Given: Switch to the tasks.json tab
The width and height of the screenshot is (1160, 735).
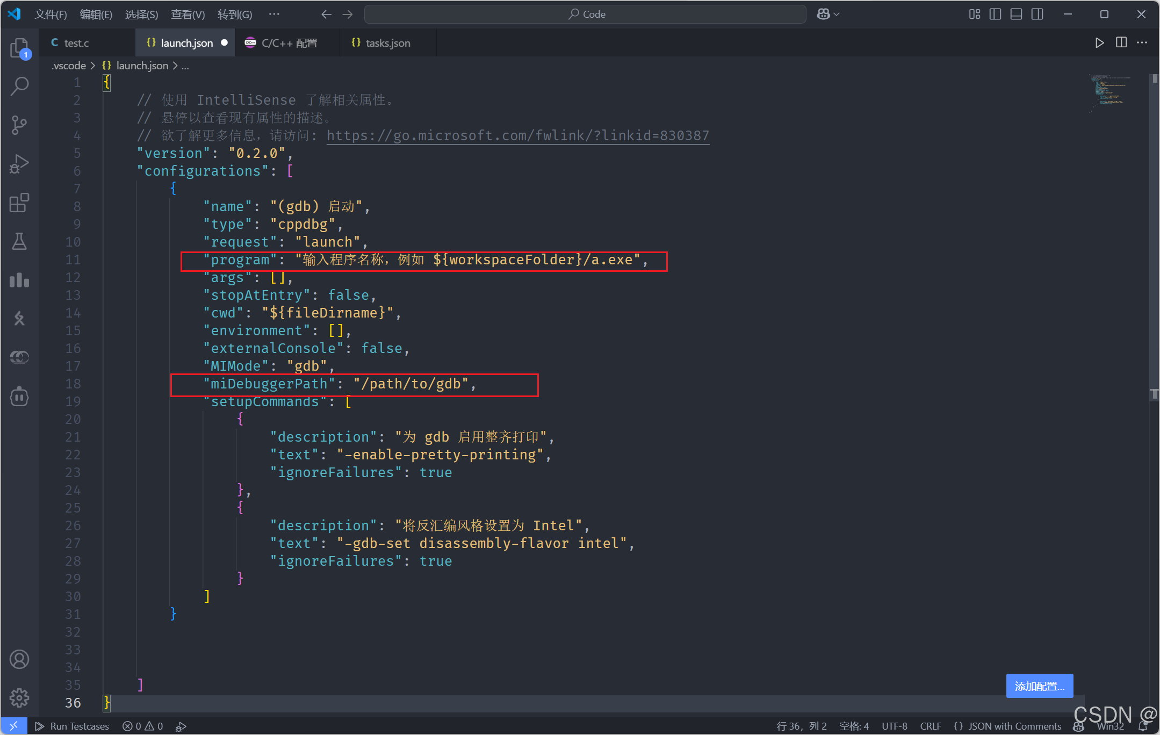Looking at the screenshot, I should pos(387,43).
